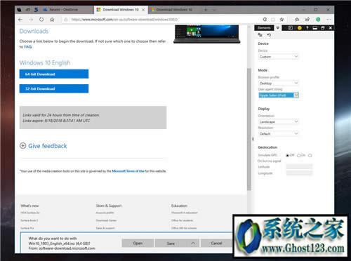Click the 32-bit Download button

point(54,88)
